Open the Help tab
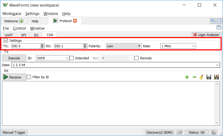 coord(35,21)
